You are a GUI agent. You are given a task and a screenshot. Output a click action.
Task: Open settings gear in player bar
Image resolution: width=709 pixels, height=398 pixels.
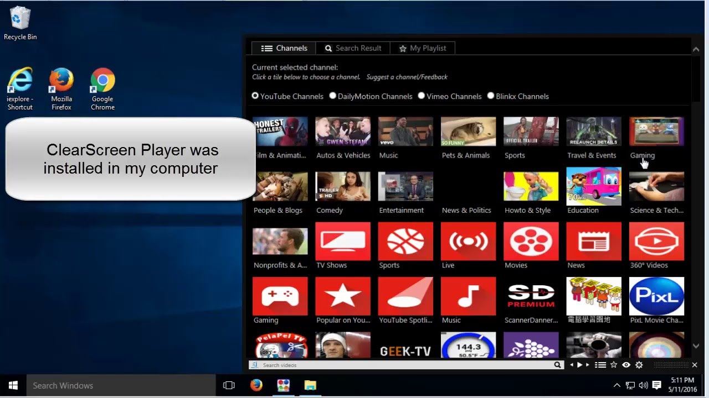click(x=639, y=365)
